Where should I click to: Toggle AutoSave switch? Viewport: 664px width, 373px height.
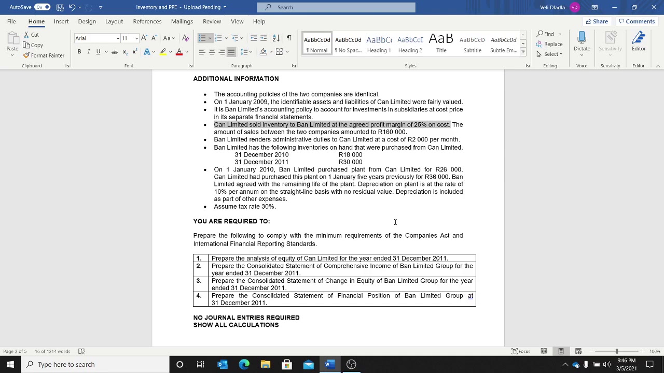point(43,7)
